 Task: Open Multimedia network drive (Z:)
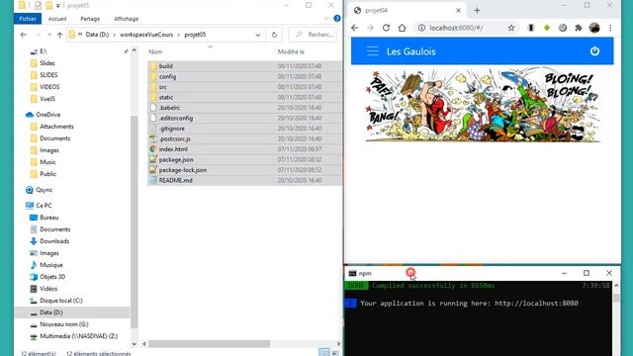pyautogui.click(x=78, y=336)
